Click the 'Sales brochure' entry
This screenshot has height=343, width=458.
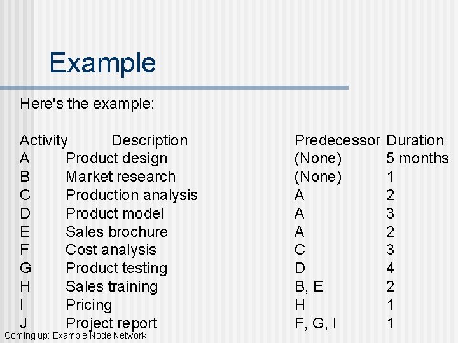click(x=117, y=232)
